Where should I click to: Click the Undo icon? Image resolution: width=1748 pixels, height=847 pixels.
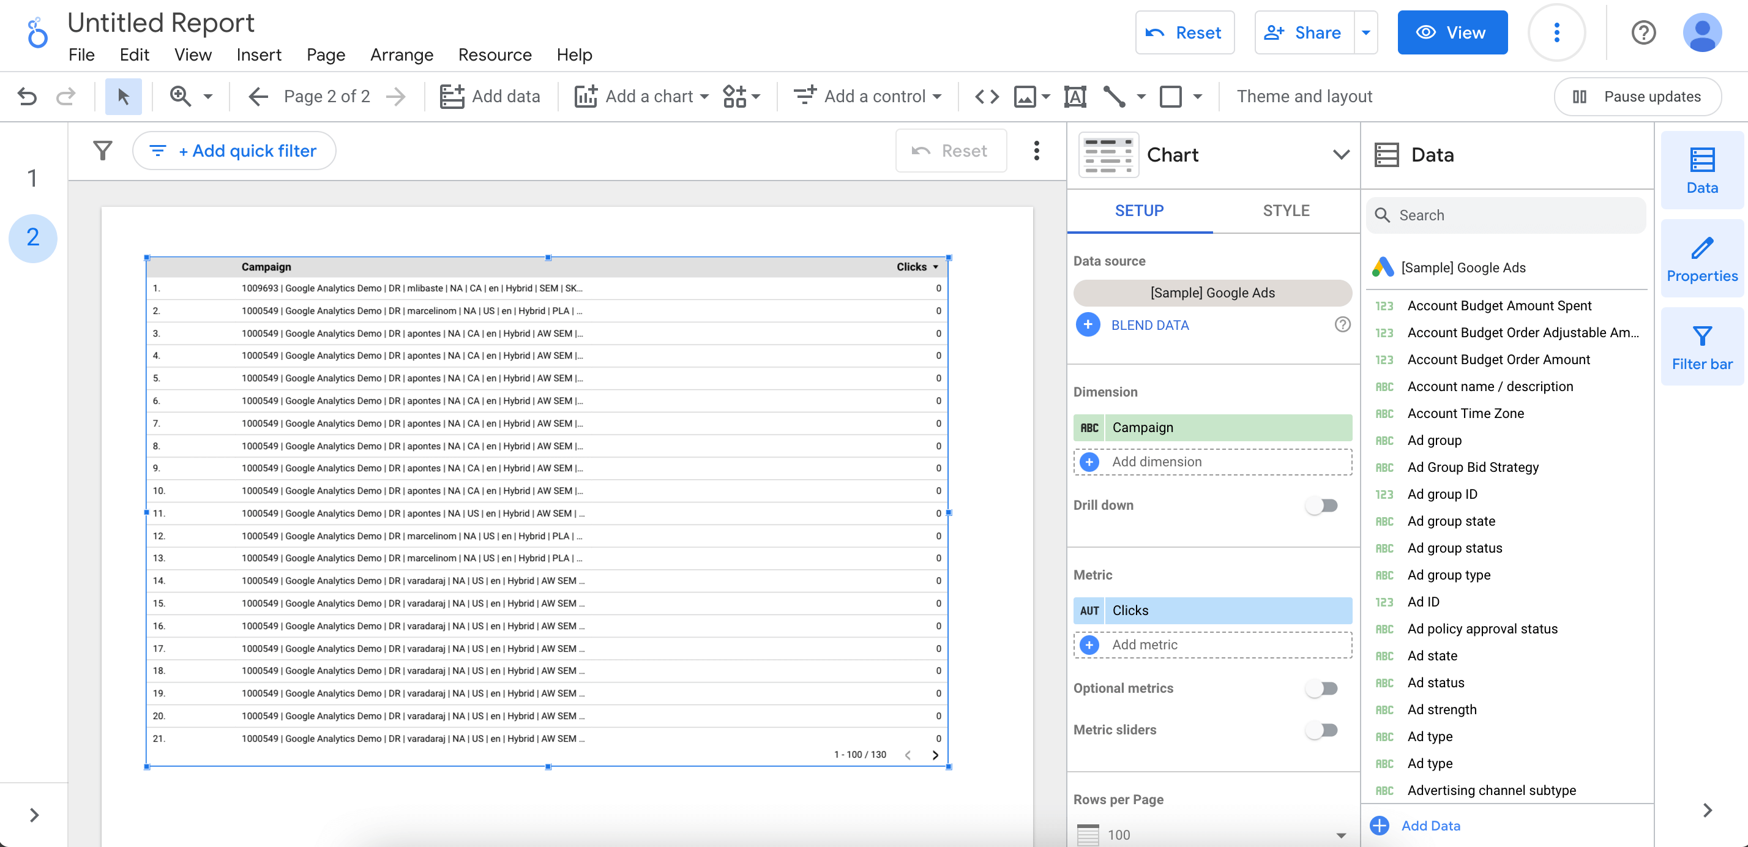26,96
